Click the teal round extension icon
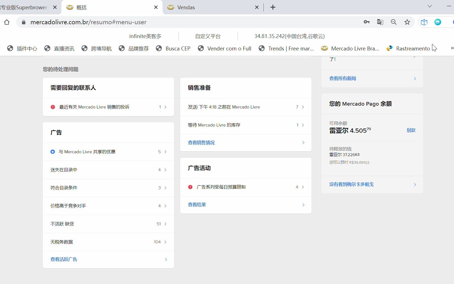 pos(438,22)
